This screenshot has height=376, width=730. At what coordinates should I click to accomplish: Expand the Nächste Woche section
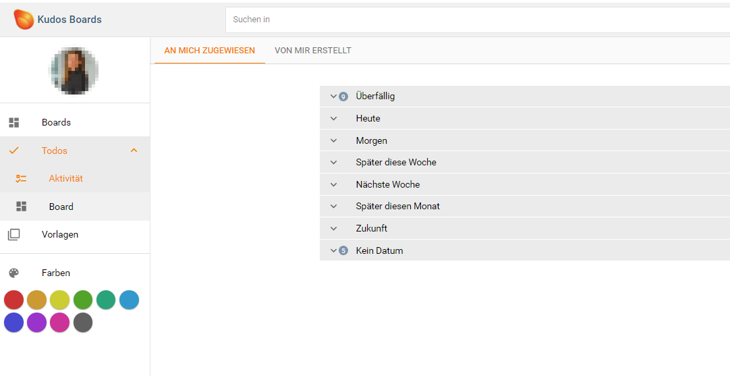333,184
